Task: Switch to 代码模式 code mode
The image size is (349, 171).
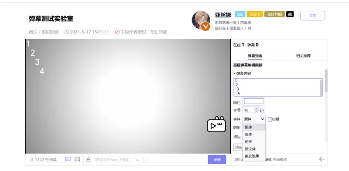Action: tap(280, 159)
